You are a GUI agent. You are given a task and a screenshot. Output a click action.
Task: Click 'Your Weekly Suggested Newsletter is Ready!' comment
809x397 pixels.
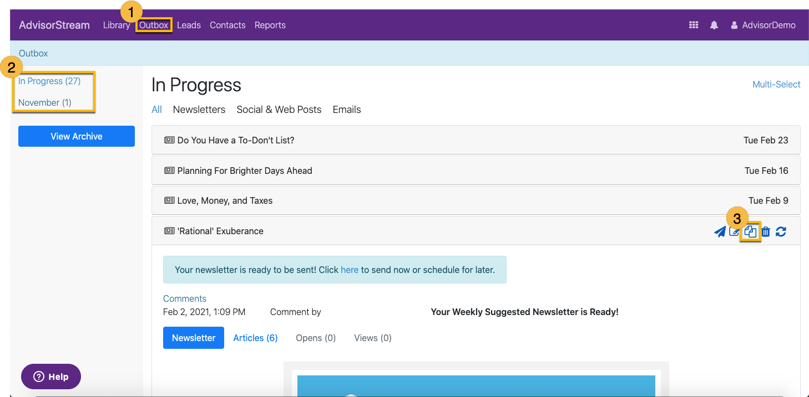(524, 312)
